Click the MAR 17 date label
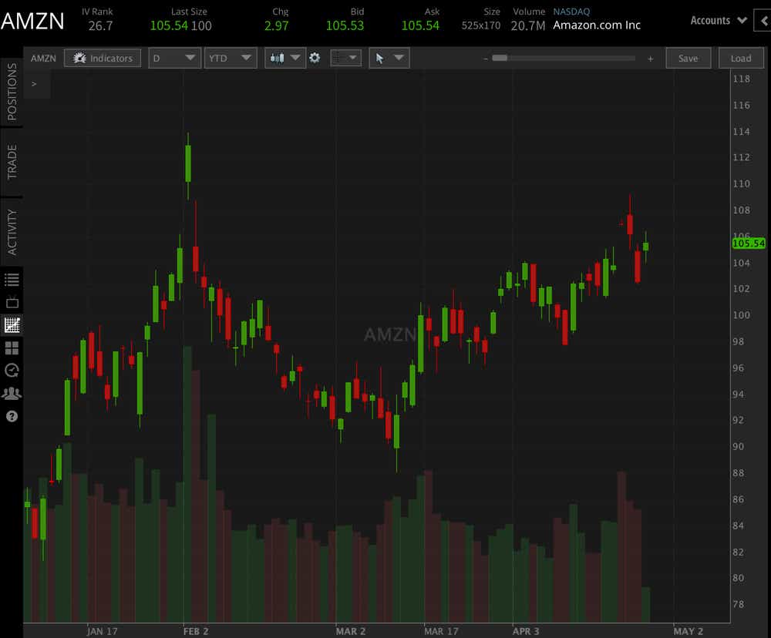771x638 pixels. 441,631
